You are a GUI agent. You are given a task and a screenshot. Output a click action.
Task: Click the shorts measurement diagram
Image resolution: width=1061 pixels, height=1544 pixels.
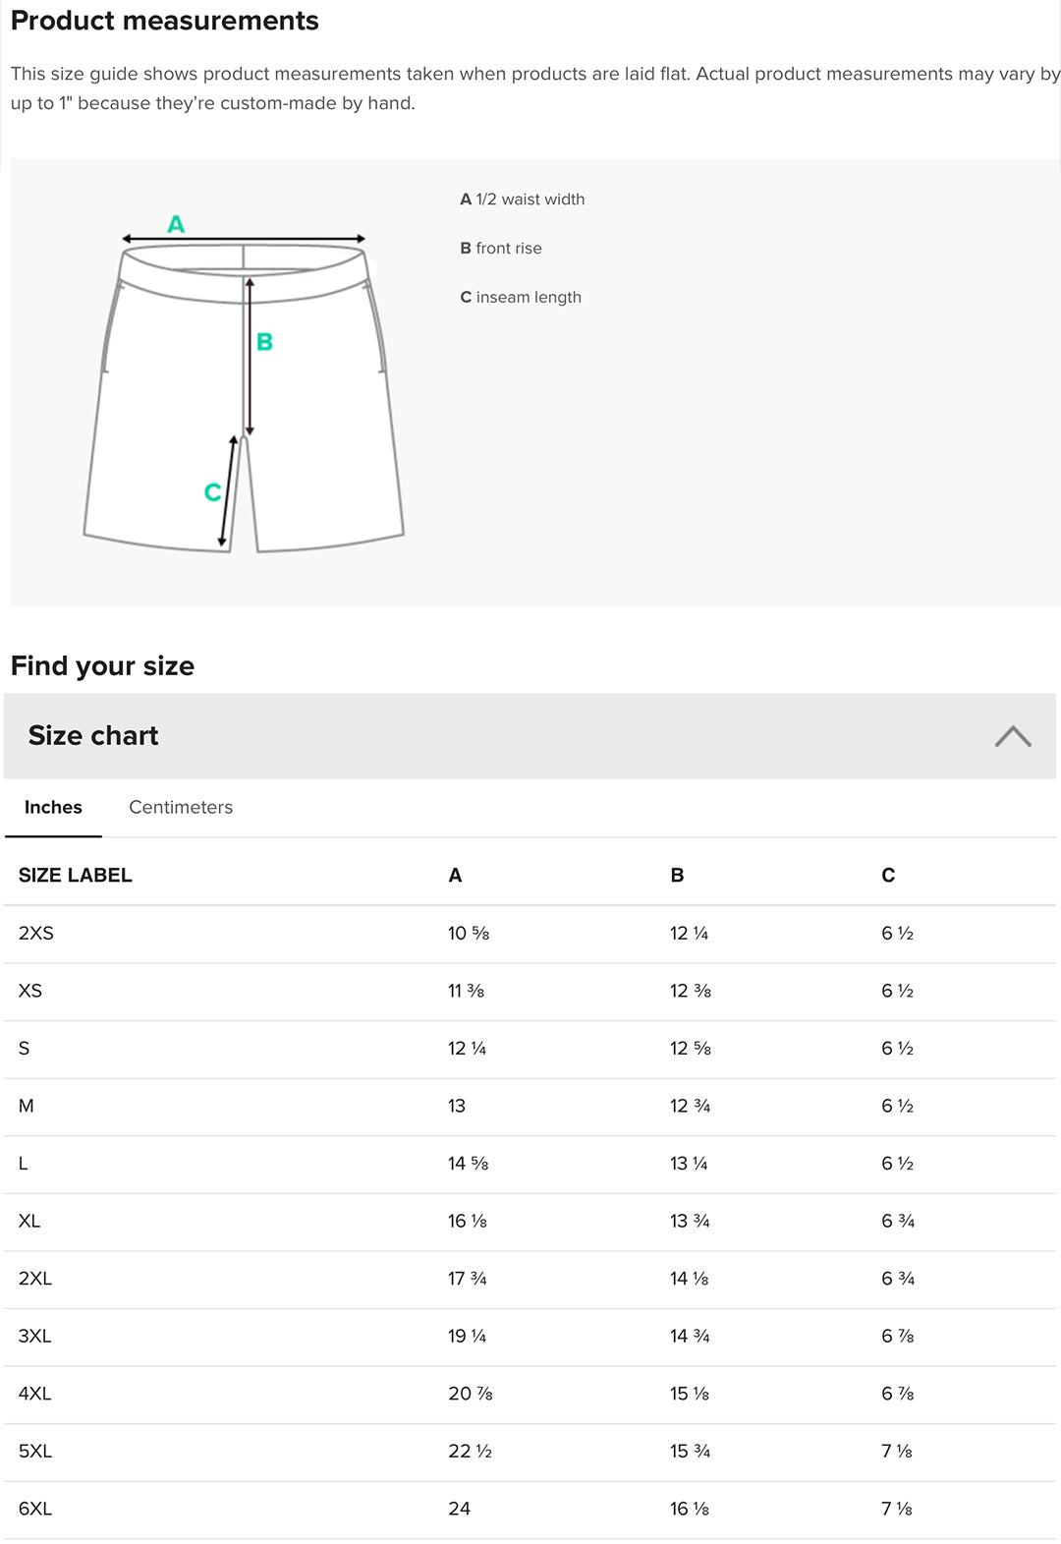click(244, 383)
